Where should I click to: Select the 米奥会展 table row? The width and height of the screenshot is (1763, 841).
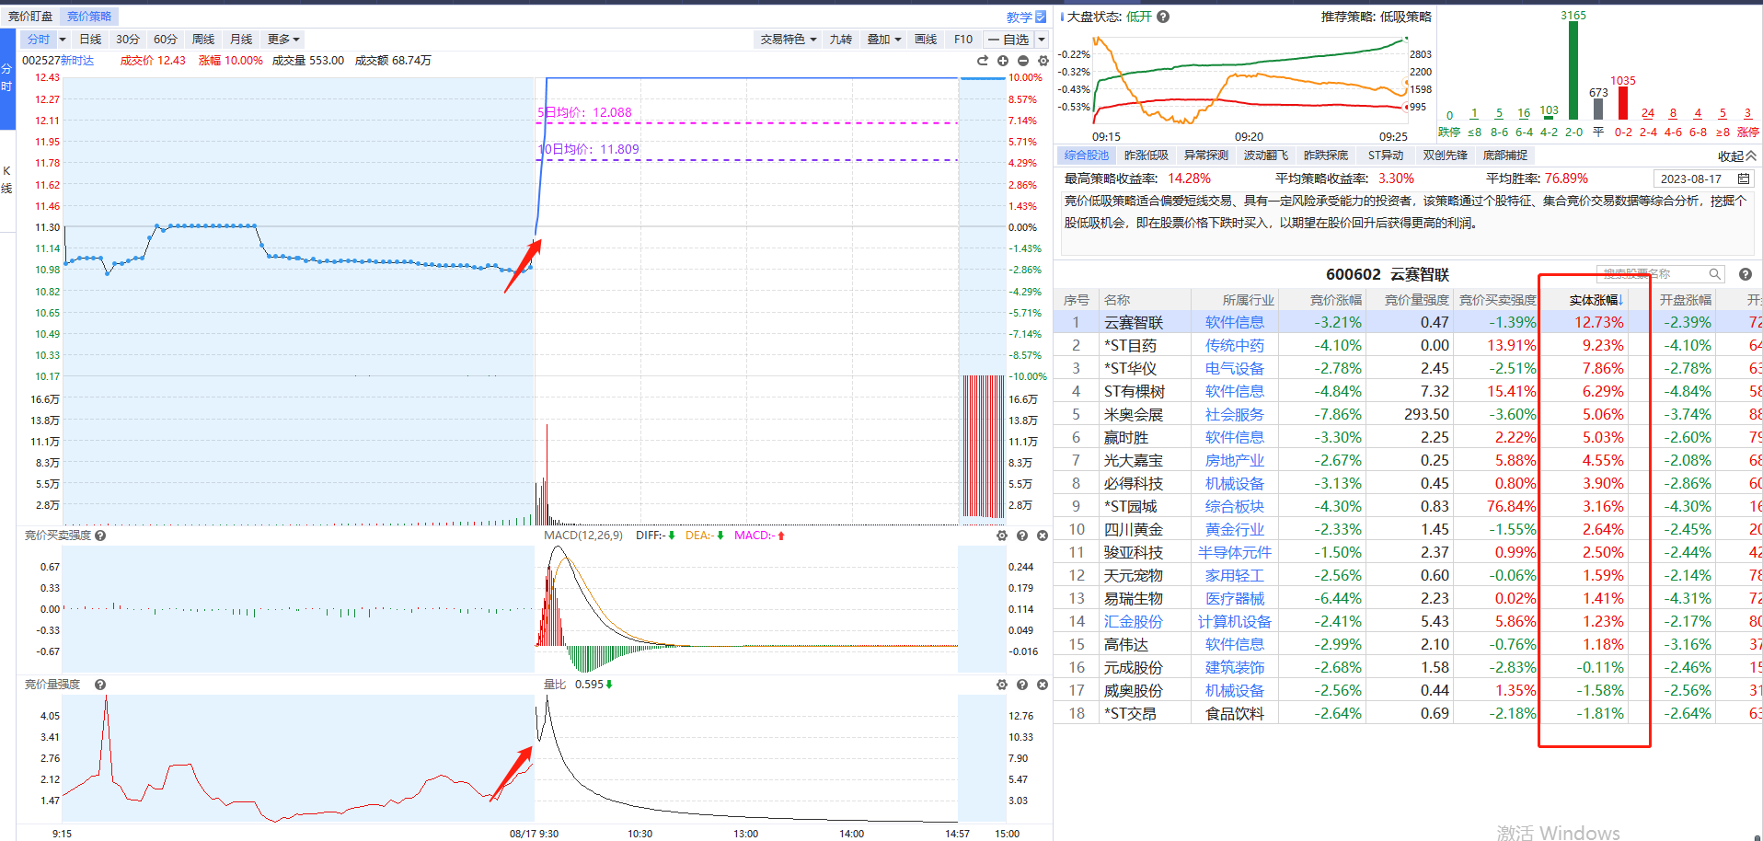click(1408, 414)
